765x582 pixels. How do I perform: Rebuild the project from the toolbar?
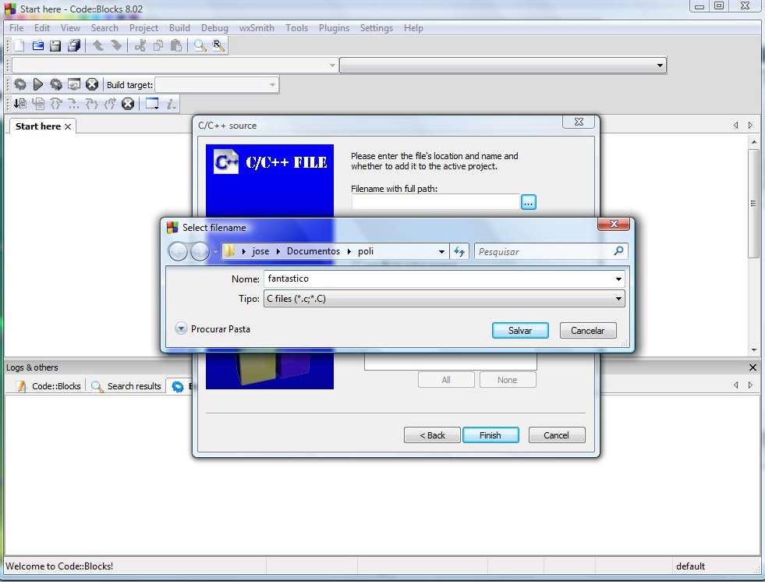click(74, 84)
